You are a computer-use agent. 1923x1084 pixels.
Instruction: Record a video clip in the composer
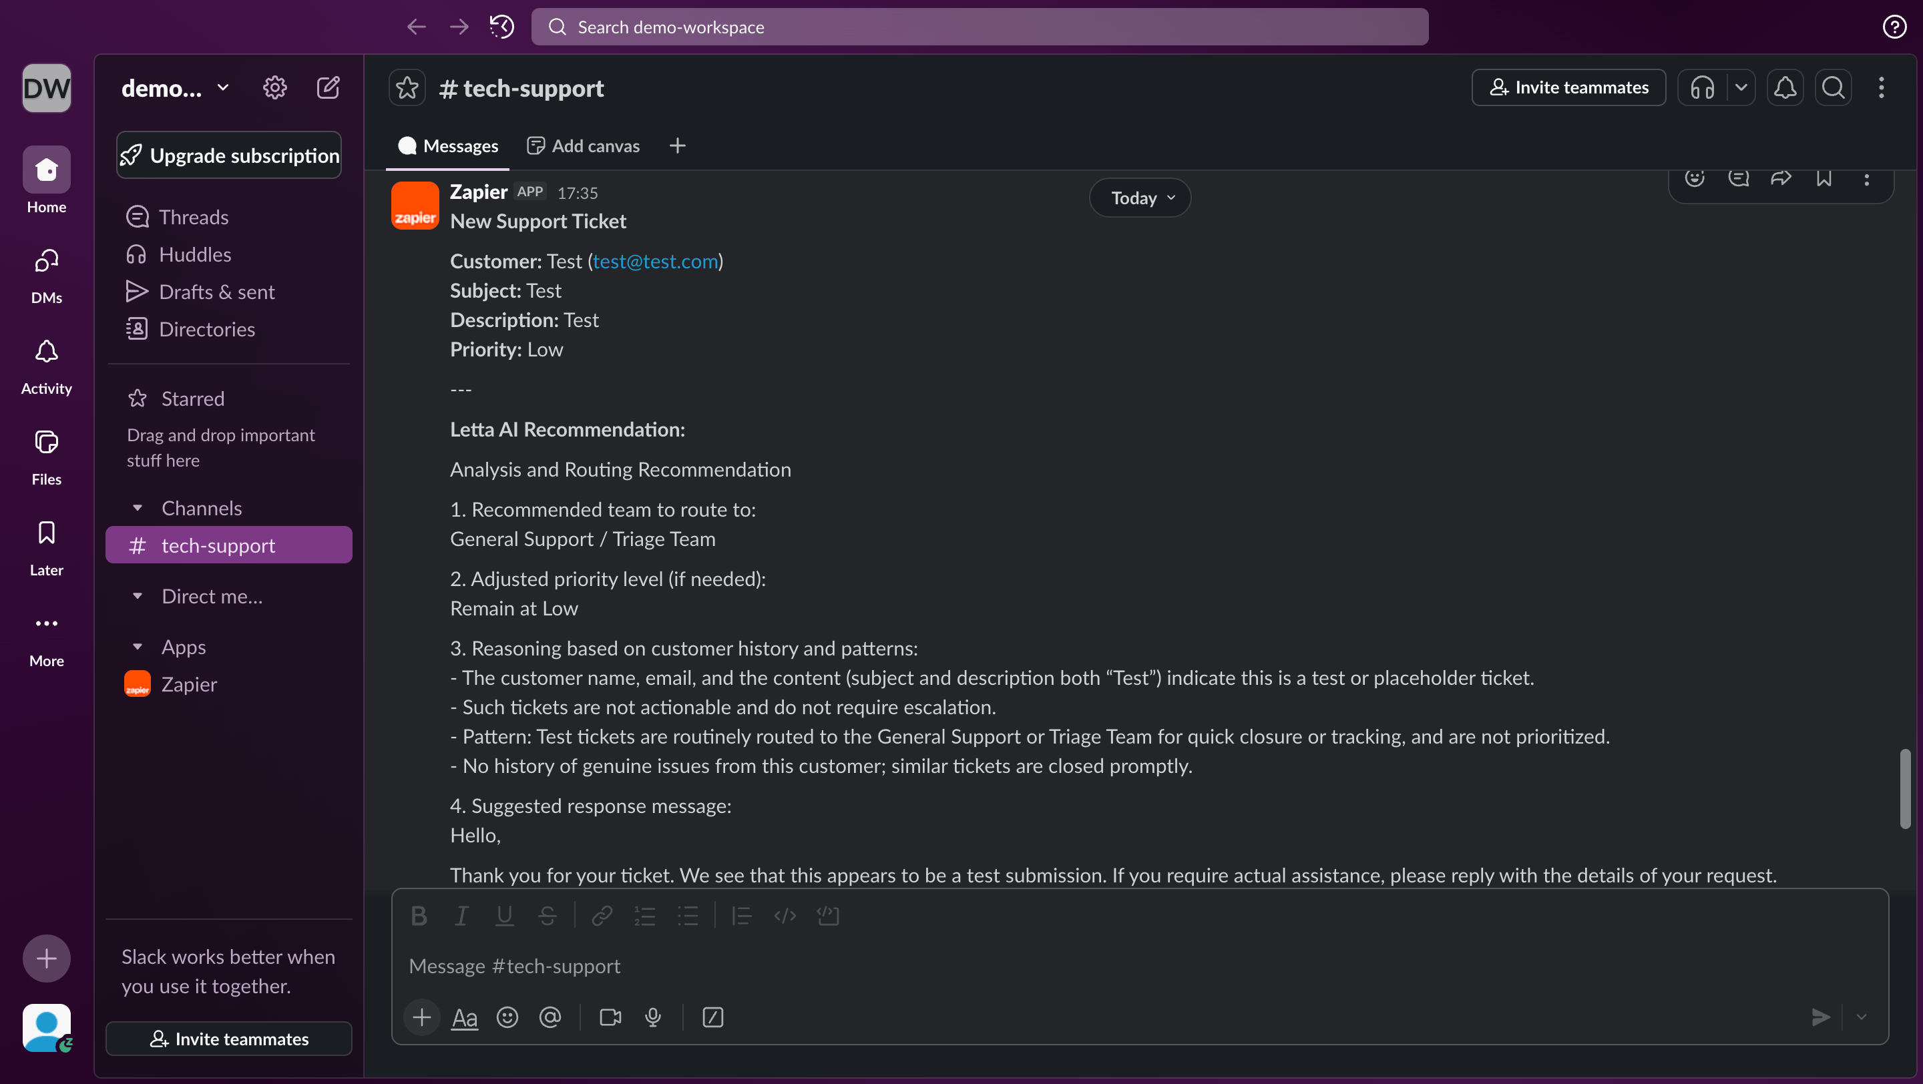610,1017
